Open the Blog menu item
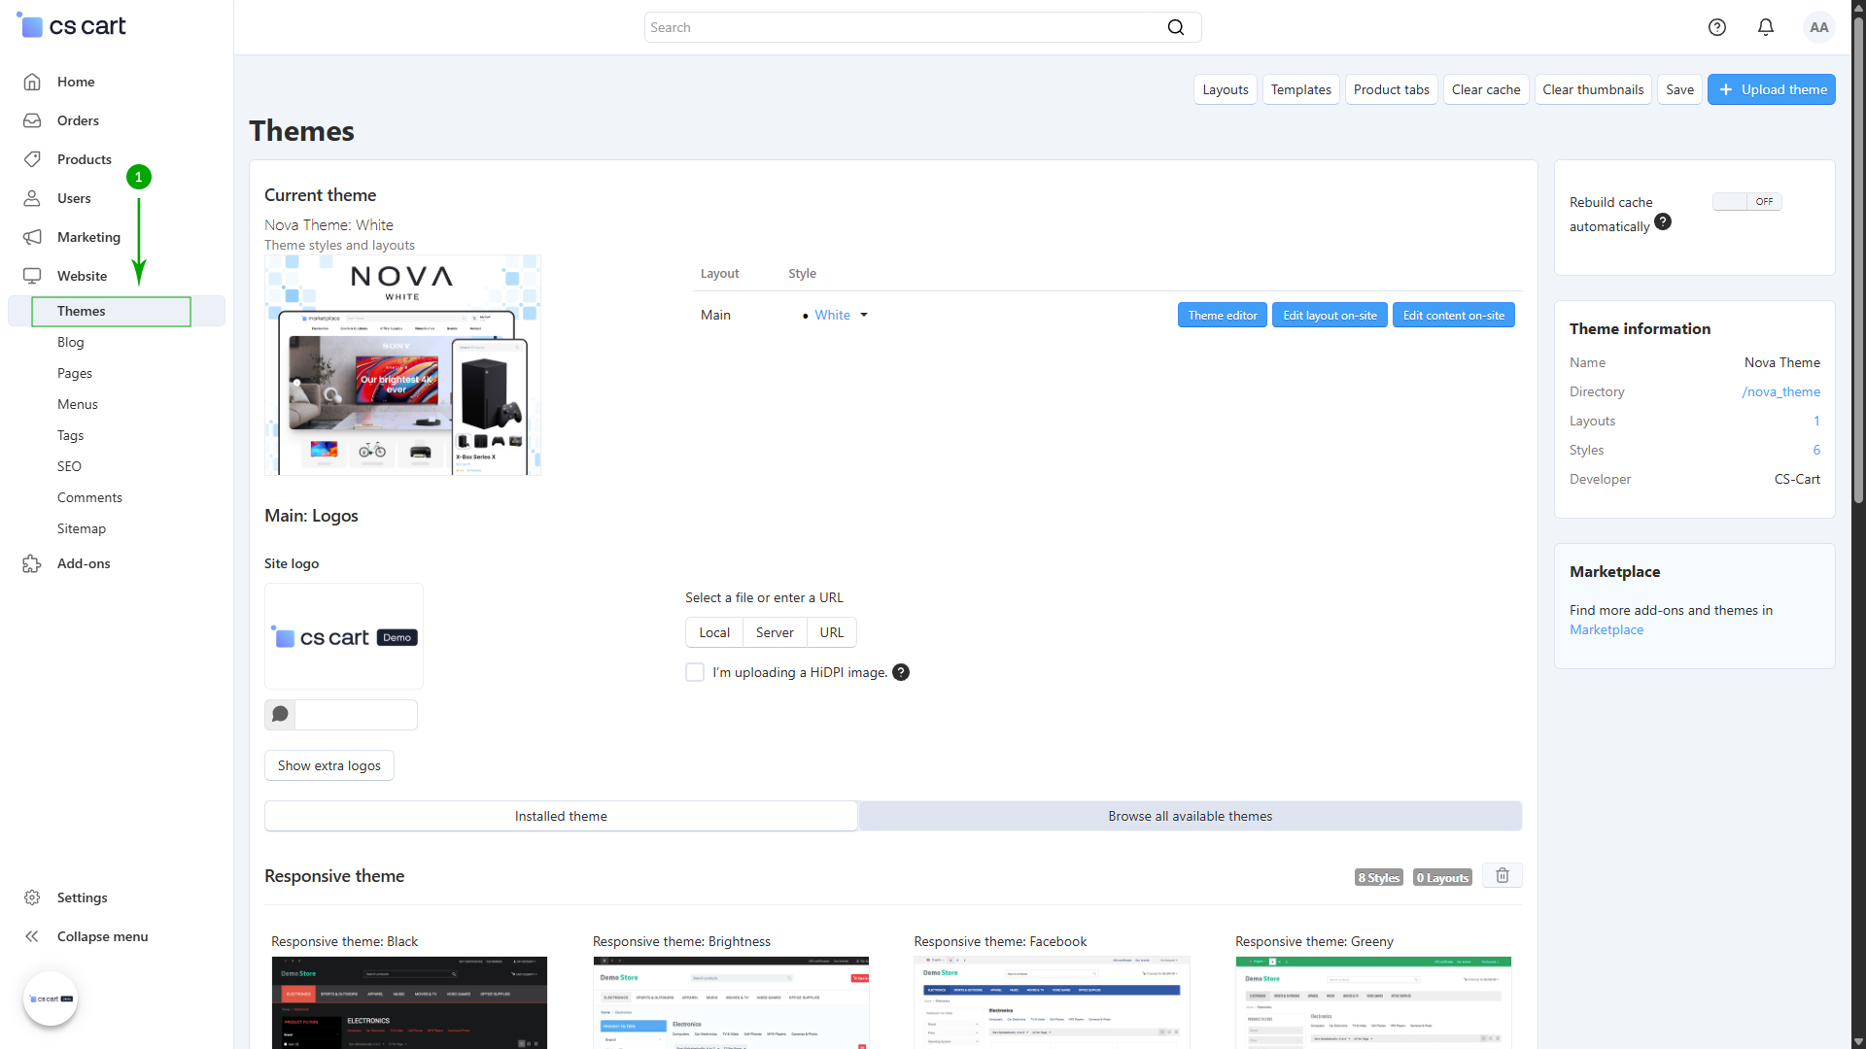Viewport: 1866px width, 1049px height. (71, 342)
